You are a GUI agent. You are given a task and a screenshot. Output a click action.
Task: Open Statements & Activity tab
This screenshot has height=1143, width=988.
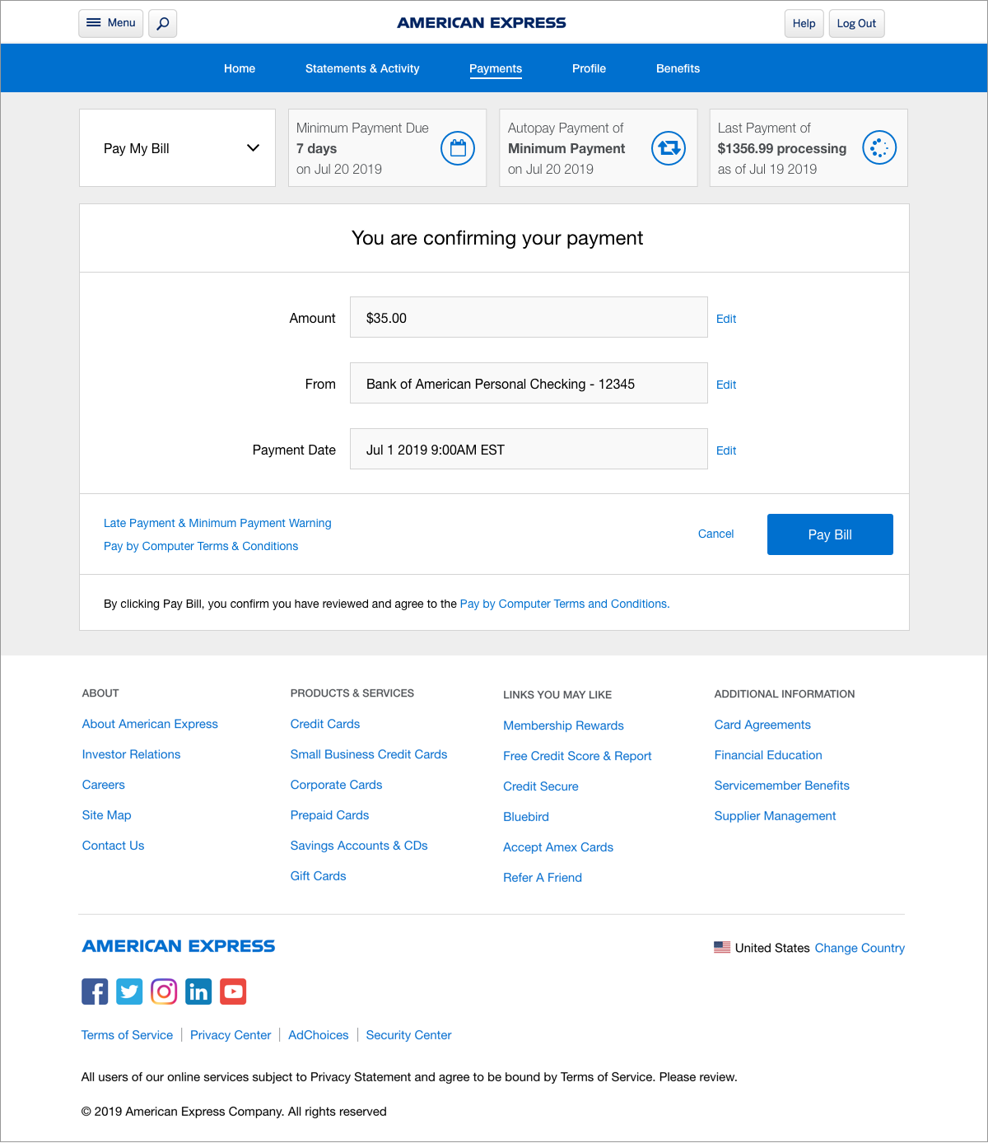coord(362,68)
